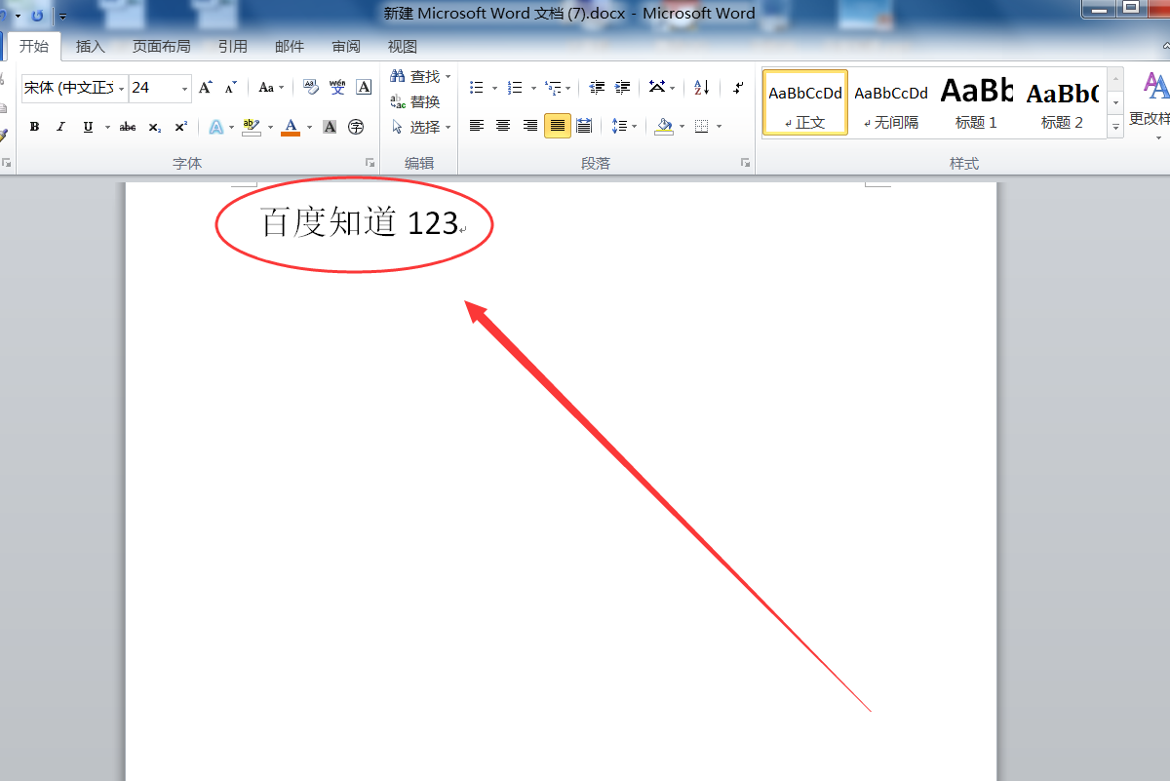Sort text A-Z icon
Viewport: 1170px width, 781px height.
pos(702,88)
